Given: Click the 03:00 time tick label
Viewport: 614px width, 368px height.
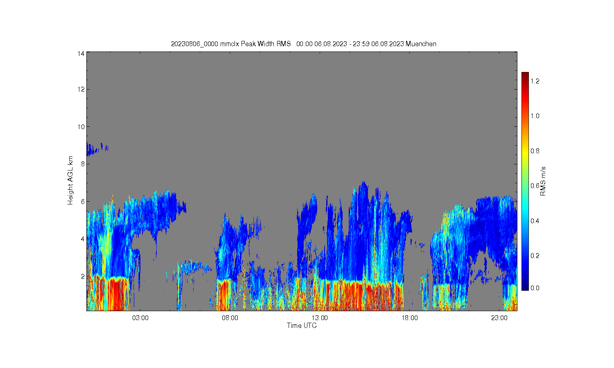Looking at the screenshot, I should (x=140, y=318).
